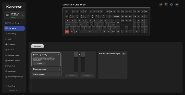Select the Del key
Viewport: 185px width, 95px height.
(x=123, y=20)
